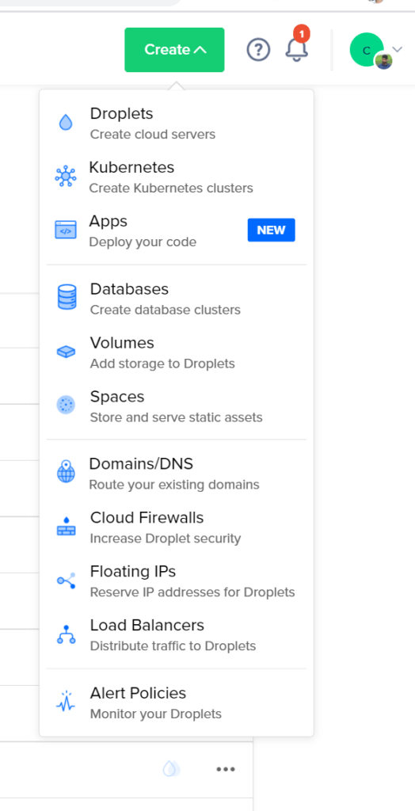Pick Volumes in the Create menu
Image resolution: width=415 pixels, height=811 pixels.
point(177,352)
